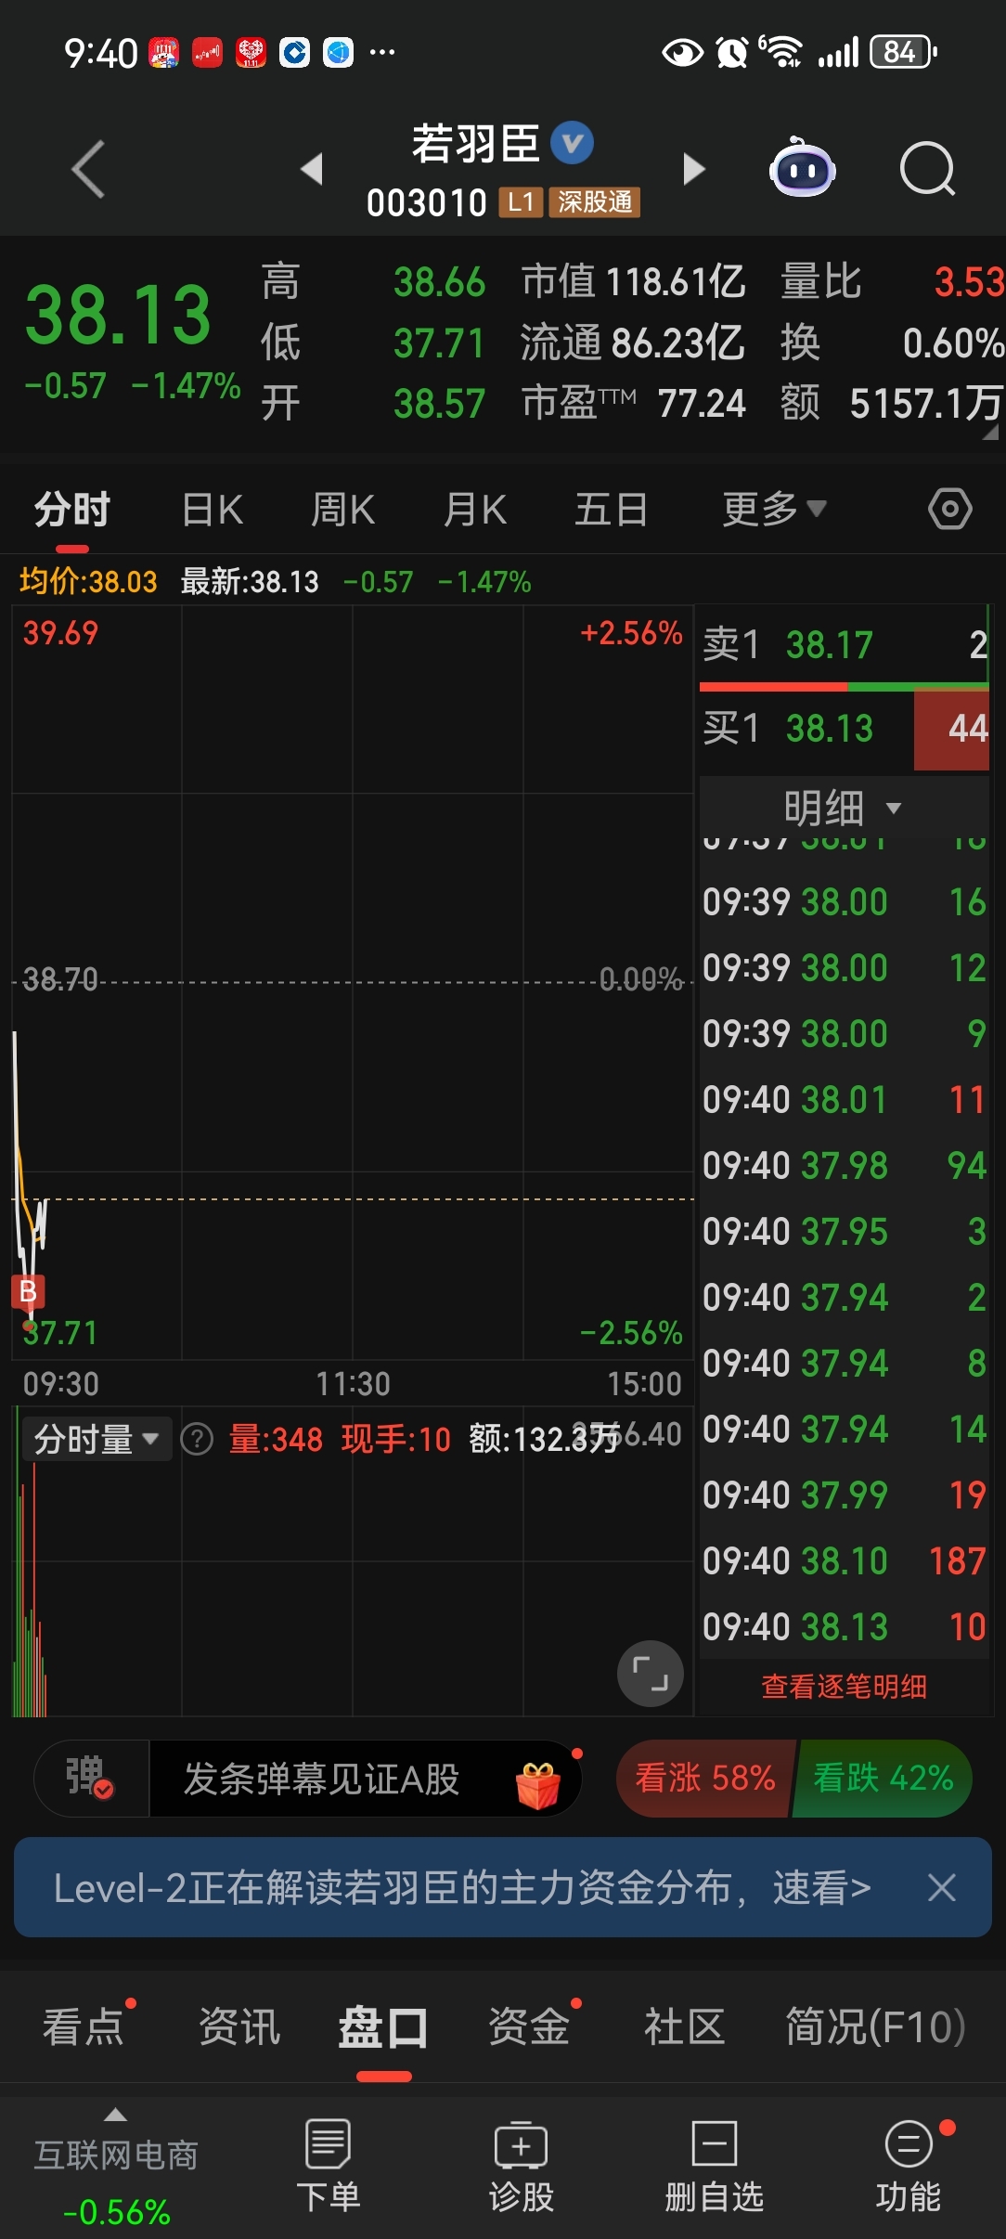Image resolution: width=1006 pixels, height=2239 pixels.
Task: Open the 分时量 indicator dropdown
Action: tap(97, 1439)
